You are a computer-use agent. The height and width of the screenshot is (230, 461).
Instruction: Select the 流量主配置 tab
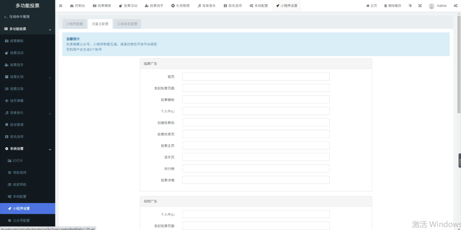(x=100, y=24)
